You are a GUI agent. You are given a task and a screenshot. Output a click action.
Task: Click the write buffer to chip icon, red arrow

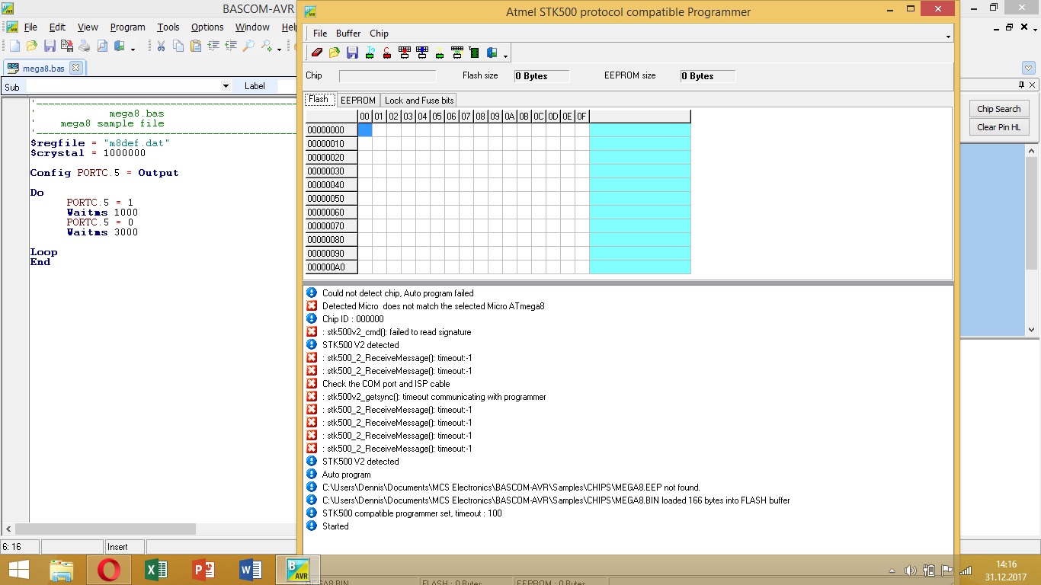pos(405,53)
